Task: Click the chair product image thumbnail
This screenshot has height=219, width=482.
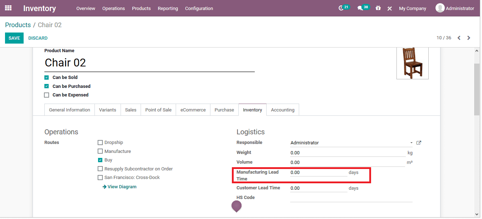Action: (x=412, y=63)
